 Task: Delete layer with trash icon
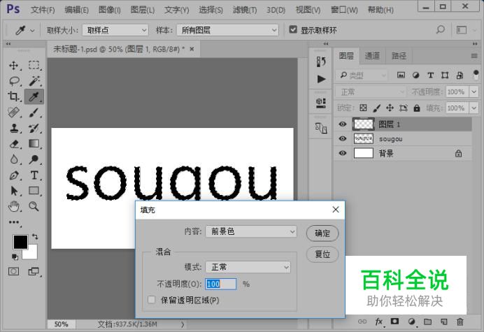(x=460, y=322)
